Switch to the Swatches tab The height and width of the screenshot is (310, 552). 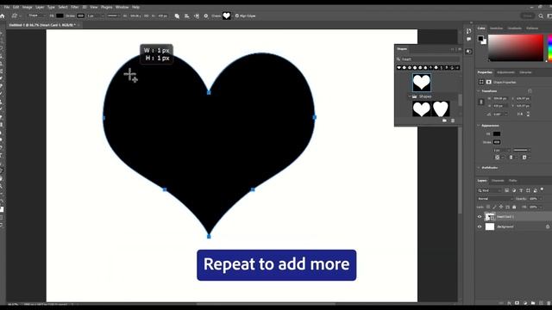pos(497,28)
